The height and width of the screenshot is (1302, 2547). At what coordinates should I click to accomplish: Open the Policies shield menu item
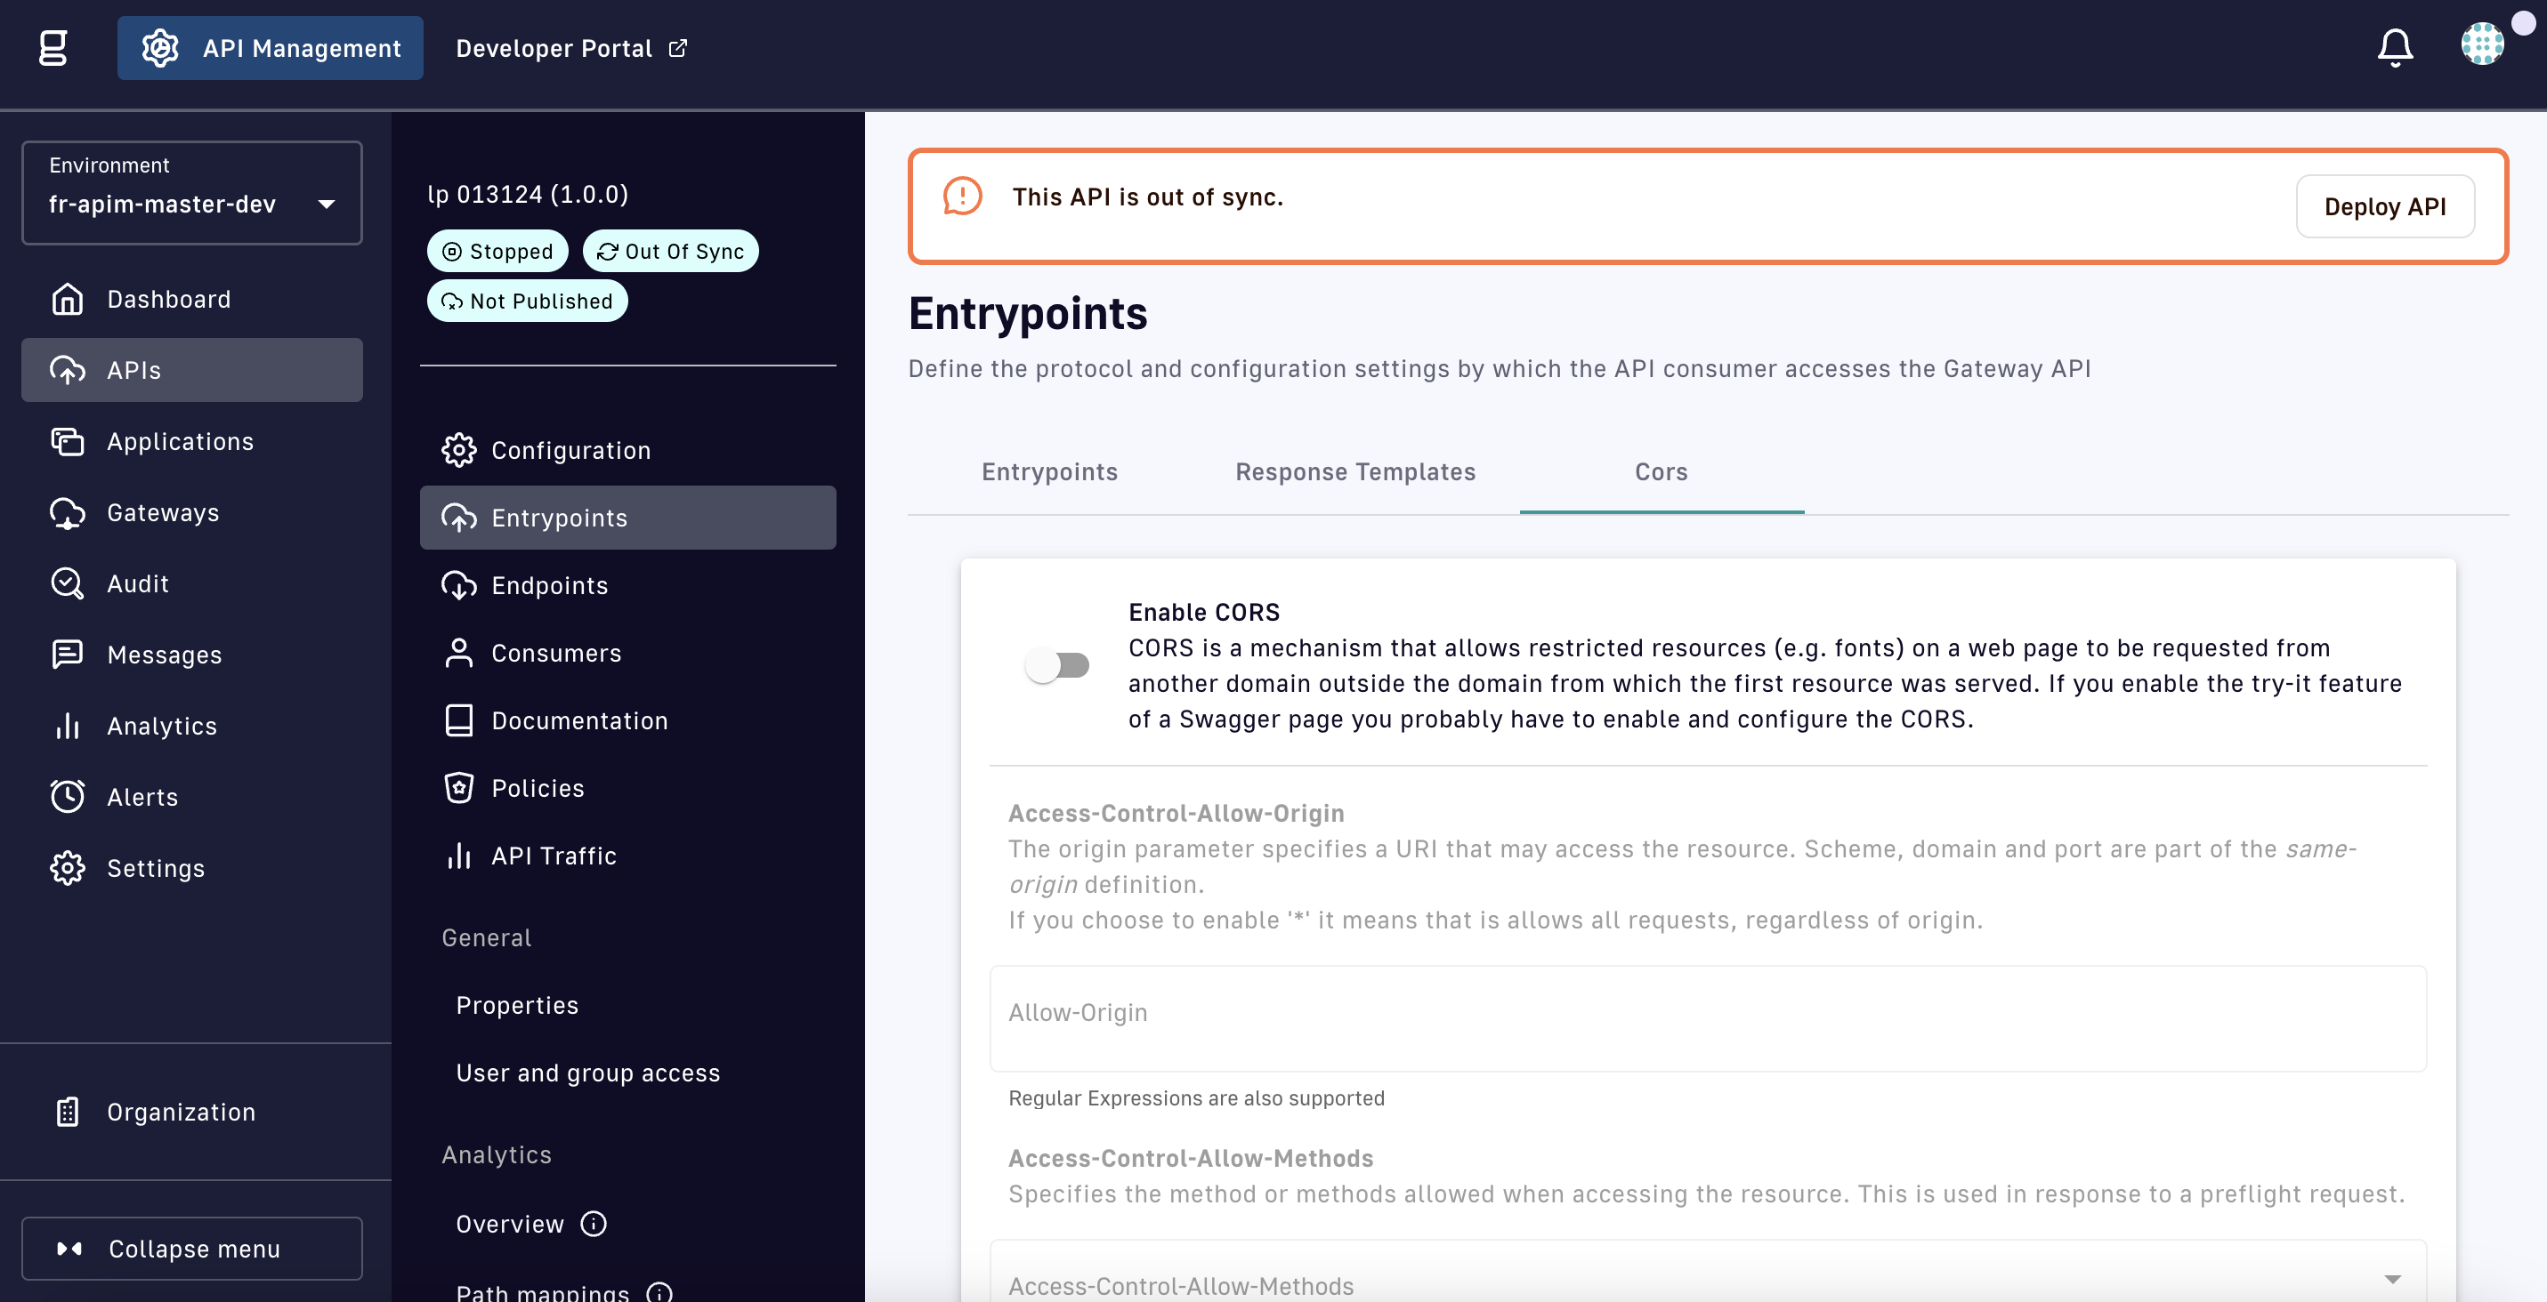coord(537,788)
